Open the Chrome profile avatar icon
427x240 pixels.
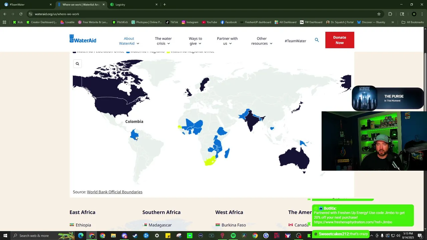click(x=414, y=14)
